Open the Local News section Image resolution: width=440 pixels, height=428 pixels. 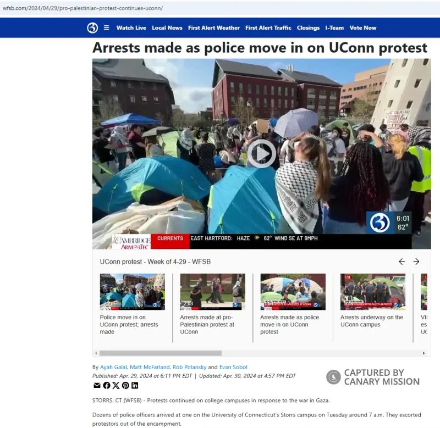(167, 28)
